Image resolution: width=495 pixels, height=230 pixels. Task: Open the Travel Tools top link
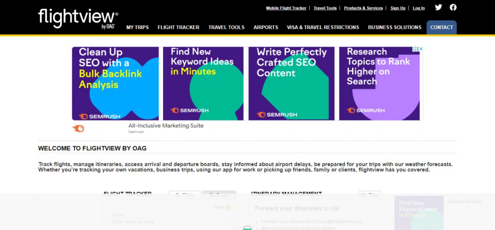click(325, 8)
